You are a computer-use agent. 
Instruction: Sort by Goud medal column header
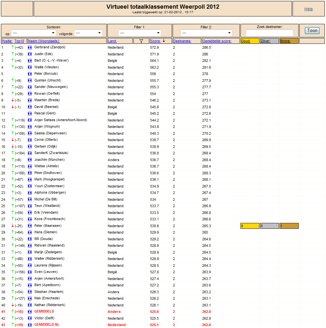[x=246, y=41]
